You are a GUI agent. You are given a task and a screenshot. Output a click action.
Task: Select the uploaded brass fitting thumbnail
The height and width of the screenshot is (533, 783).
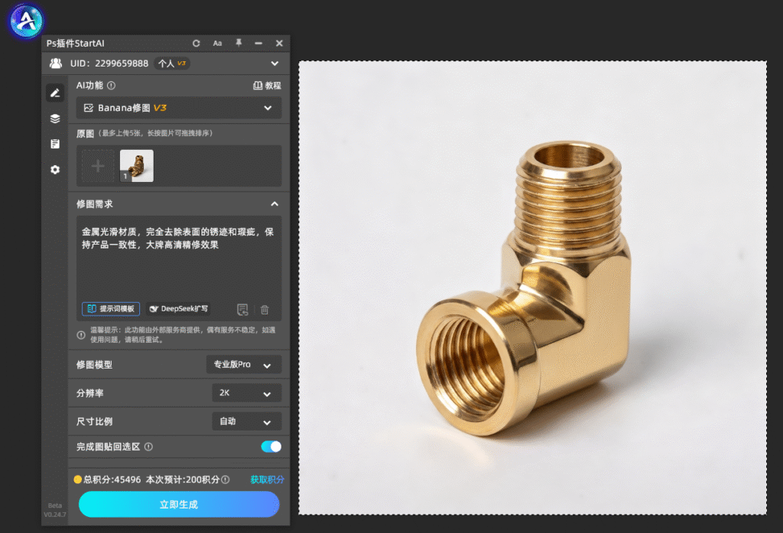tap(137, 166)
